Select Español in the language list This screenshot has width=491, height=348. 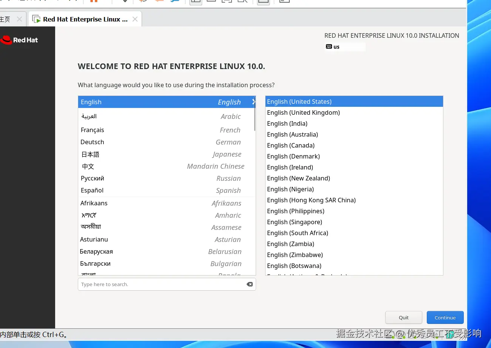(92, 190)
